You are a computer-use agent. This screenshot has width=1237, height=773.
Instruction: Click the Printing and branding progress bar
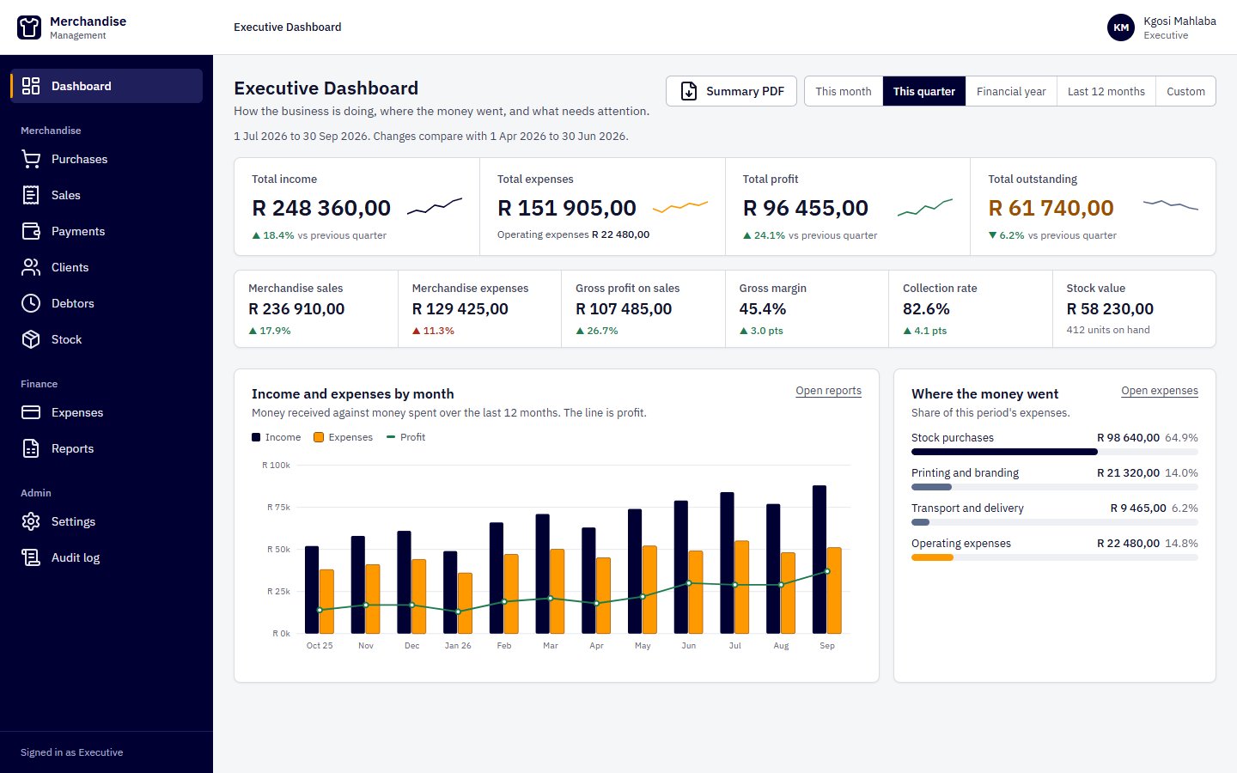(x=1055, y=487)
